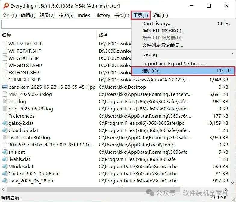This screenshot has height=202, width=236.
Task: Click the icon beside Data_2025_05_28.dat
Action: [x=5, y=181]
